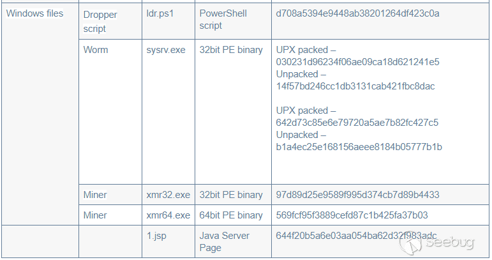492x260 pixels.
Task: Select the hash starting with d708a5394e
Action: 358,13
